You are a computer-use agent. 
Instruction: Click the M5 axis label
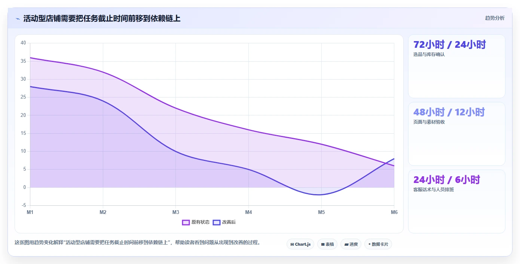[x=321, y=212]
